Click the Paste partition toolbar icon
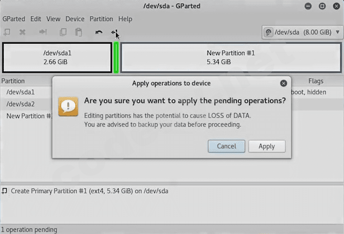 (x=78, y=32)
